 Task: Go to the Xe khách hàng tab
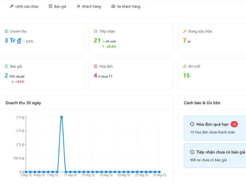(x=129, y=6)
